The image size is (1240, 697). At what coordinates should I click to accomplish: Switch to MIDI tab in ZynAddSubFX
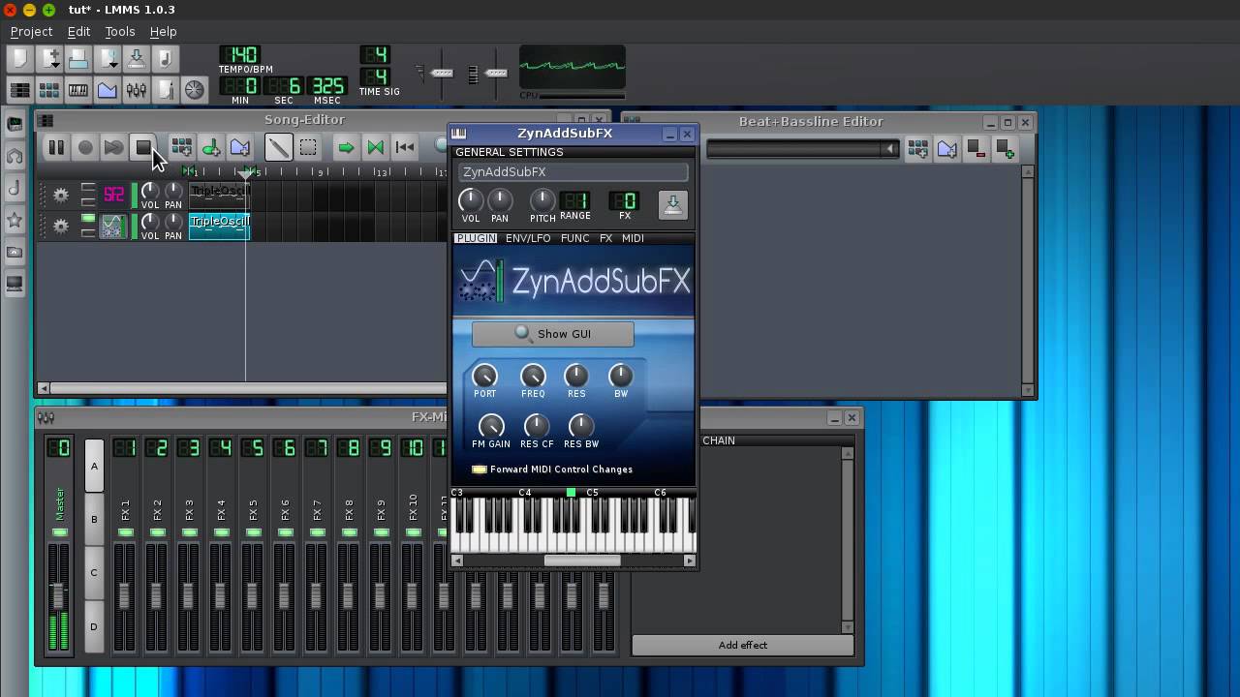coord(633,238)
